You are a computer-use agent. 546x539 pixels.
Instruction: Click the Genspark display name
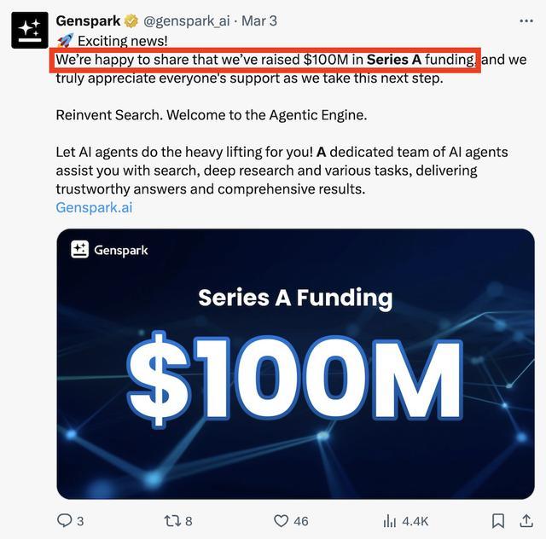click(88, 20)
